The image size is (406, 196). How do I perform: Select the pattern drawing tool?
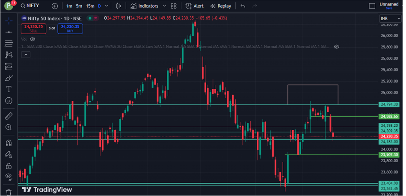(x=9, y=55)
